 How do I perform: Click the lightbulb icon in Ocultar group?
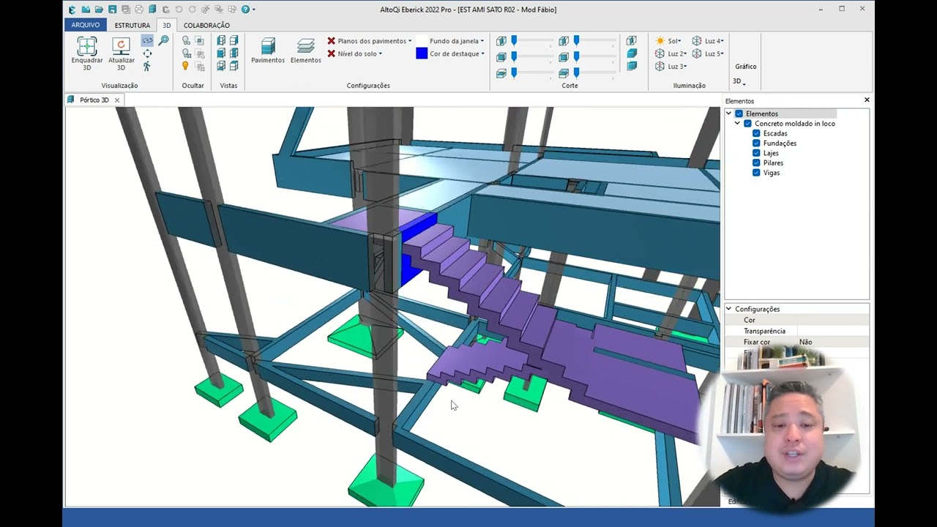[x=185, y=66]
